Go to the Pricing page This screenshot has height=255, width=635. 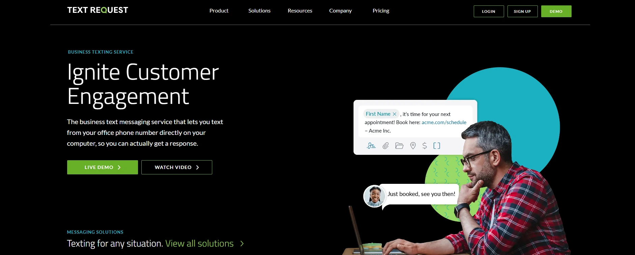click(381, 11)
